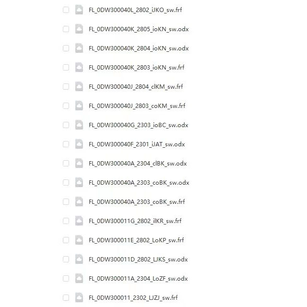
Task: Toggle checkbox for FL_0DW300011A_2304_LoZF_sw.odx
Action: [66, 278]
